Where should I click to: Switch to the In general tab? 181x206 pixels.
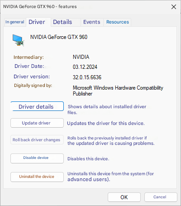click(x=15, y=22)
